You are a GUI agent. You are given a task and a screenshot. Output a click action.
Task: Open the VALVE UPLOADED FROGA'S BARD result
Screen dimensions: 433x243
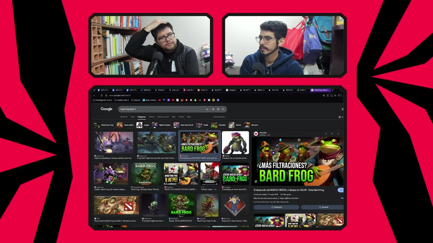pos(181,177)
